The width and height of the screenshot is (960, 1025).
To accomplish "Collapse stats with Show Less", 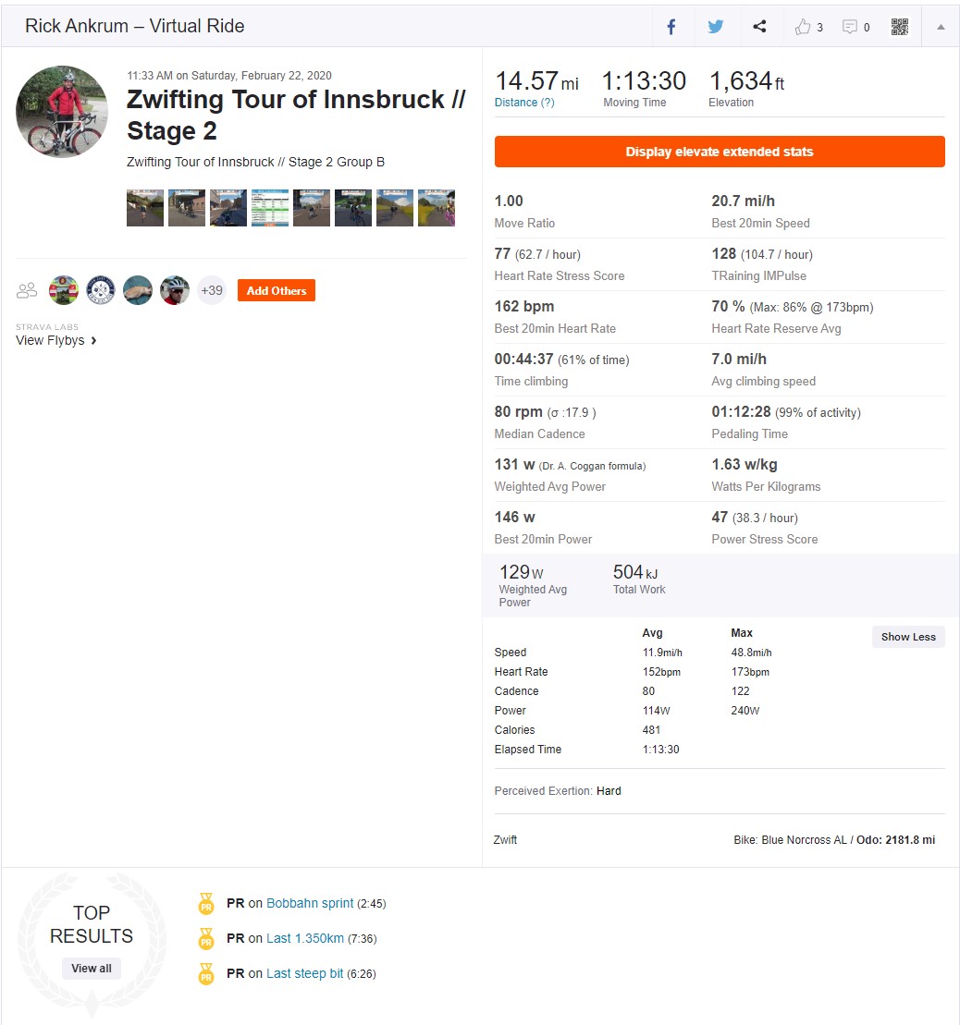I will 907,637.
